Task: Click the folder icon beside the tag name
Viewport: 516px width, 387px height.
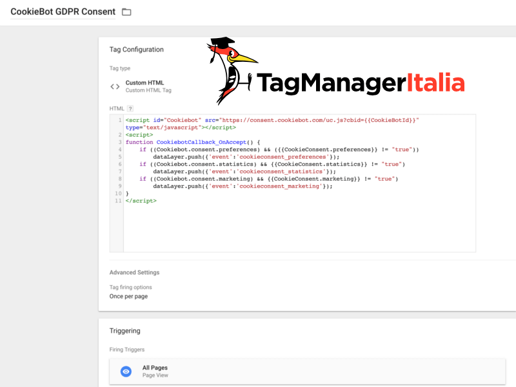Action: click(126, 12)
